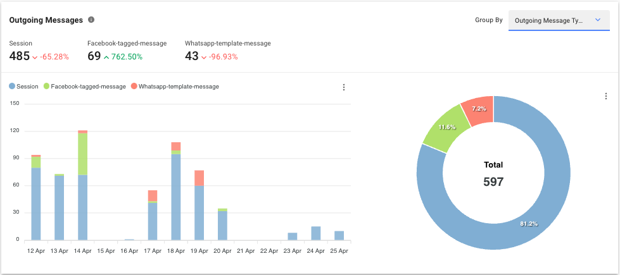Click the red portion of 19 Apr bar
The height and width of the screenshot is (275, 620).
pos(199,178)
